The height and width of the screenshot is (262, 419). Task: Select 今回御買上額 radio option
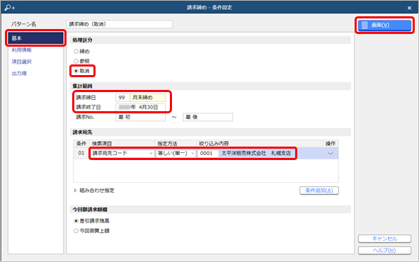(x=76, y=230)
